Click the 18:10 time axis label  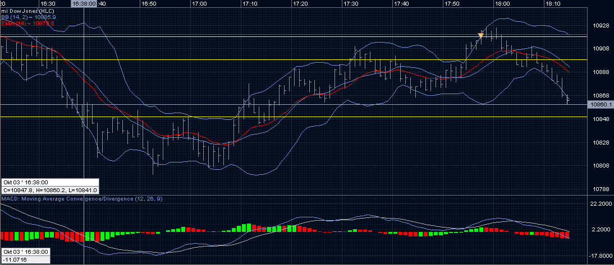click(x=553, y=3)
